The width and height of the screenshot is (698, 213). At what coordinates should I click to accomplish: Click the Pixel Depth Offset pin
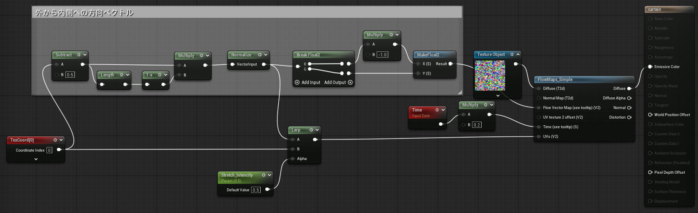point(650,172)
